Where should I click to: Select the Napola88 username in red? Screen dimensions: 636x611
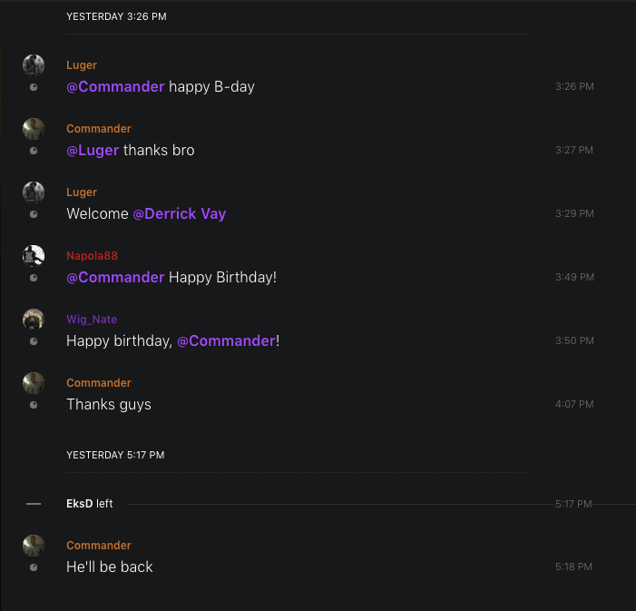click(92, 256)
